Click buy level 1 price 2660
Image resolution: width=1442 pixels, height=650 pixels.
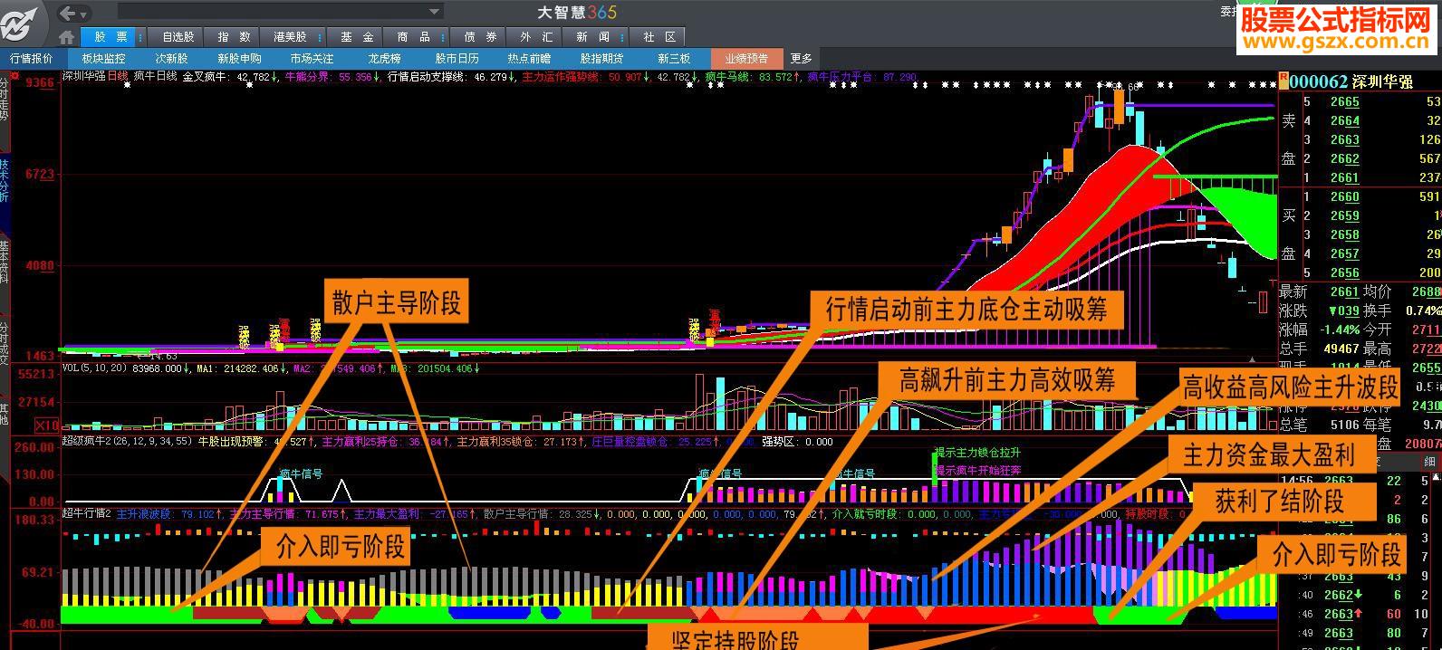point(1344,196)
